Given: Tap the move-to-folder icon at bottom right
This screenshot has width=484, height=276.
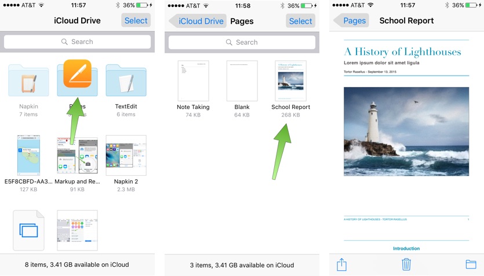Looking at the screenshot, I should 471,264.
